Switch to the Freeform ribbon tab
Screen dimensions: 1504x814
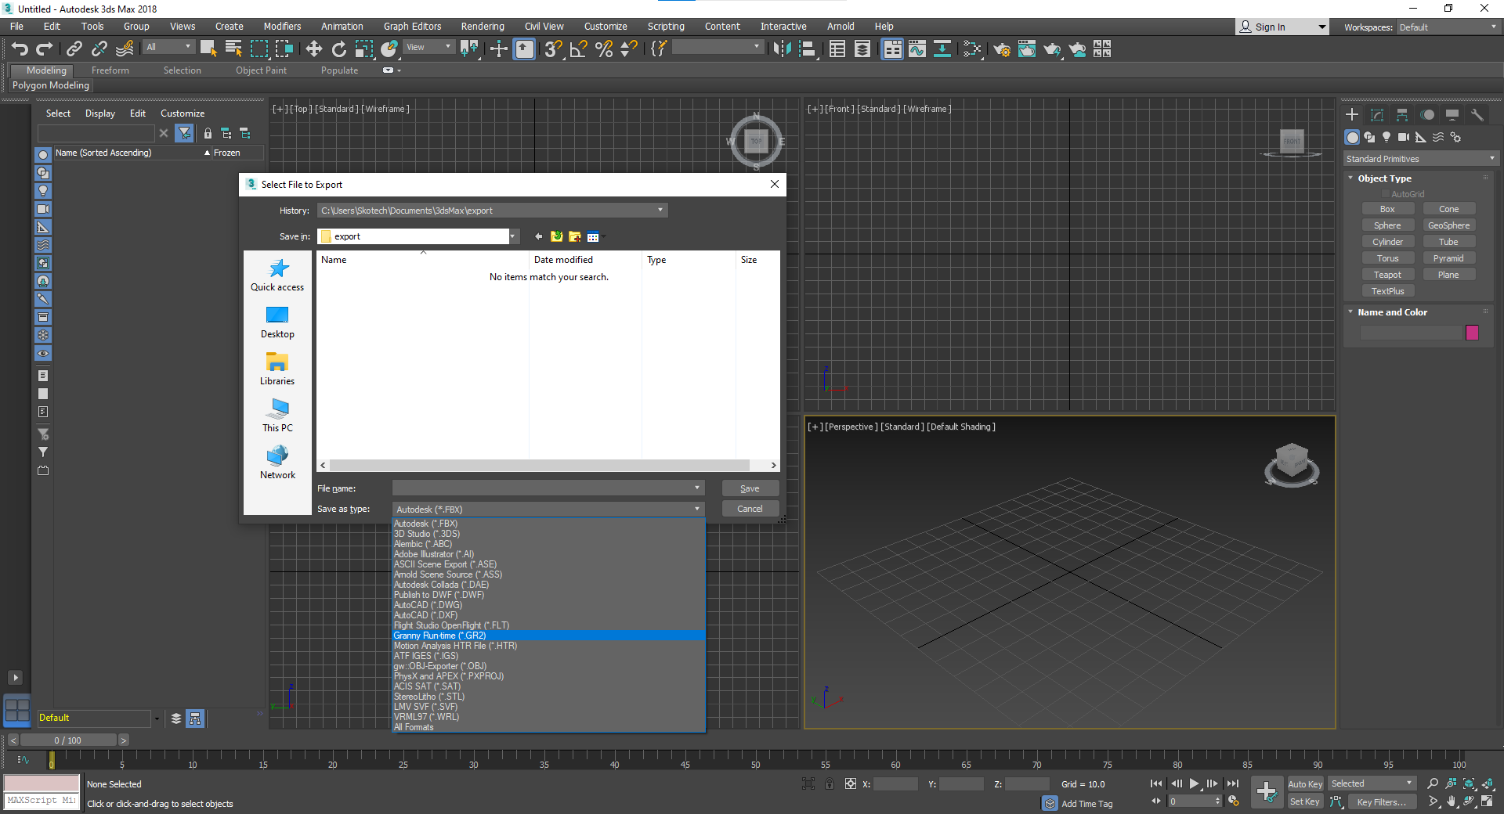(x=110, y=70)
